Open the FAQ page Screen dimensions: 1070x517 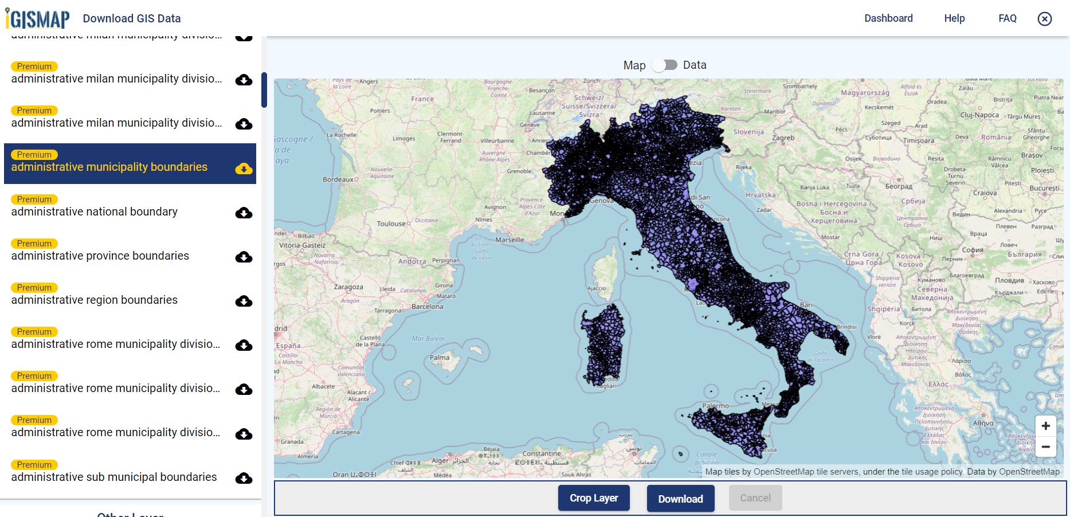tap(1007, 18)
